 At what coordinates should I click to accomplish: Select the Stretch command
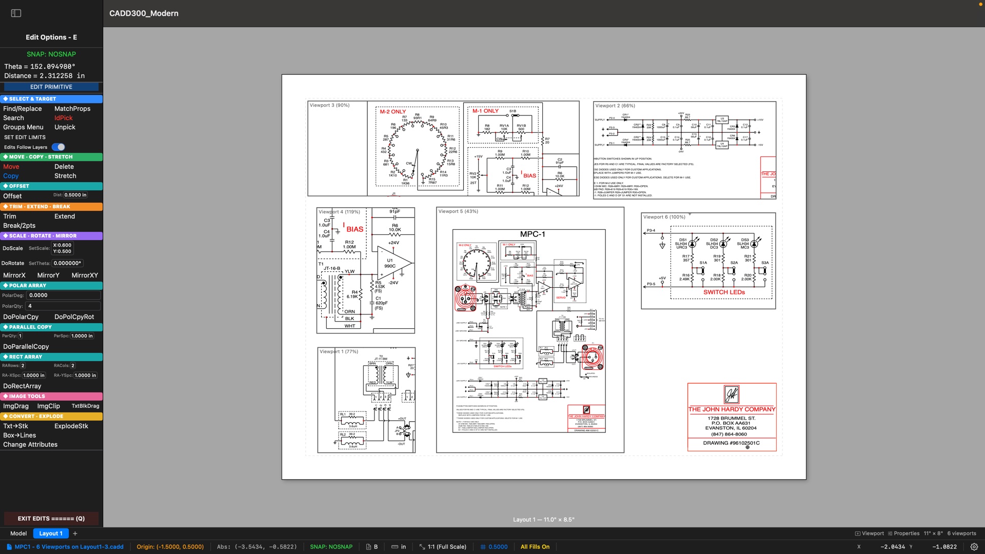pyautogui.click(x=65, y=176)
